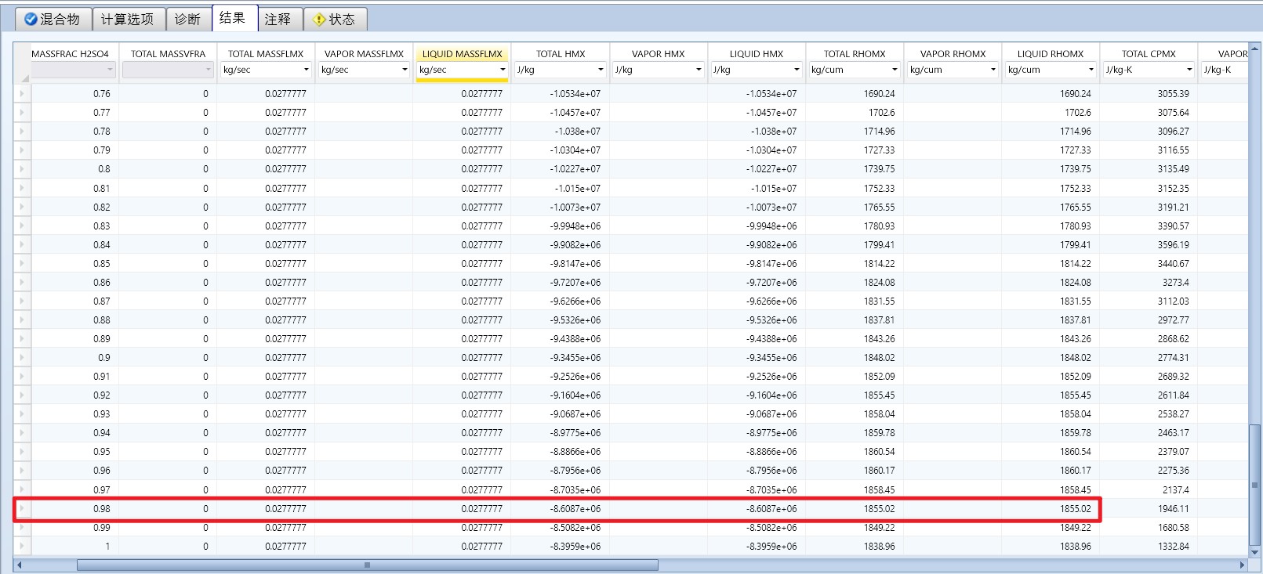
Task: Open TOTAL HMX unit dropdown J/kg
Action: pos(560,70)
